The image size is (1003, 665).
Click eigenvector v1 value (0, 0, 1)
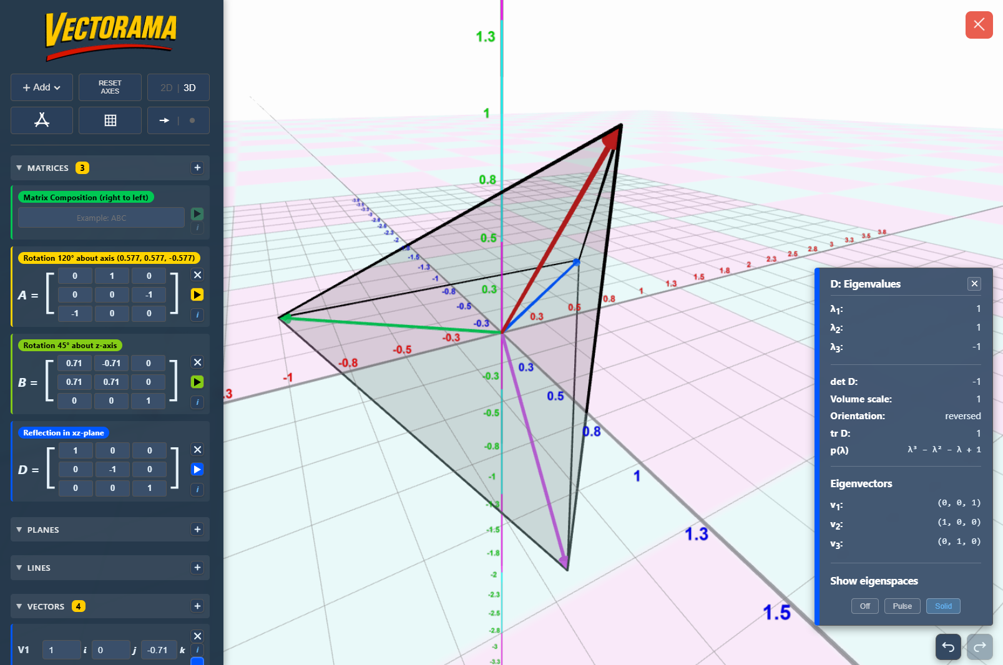pyautogui.click(x=959, y=503)
